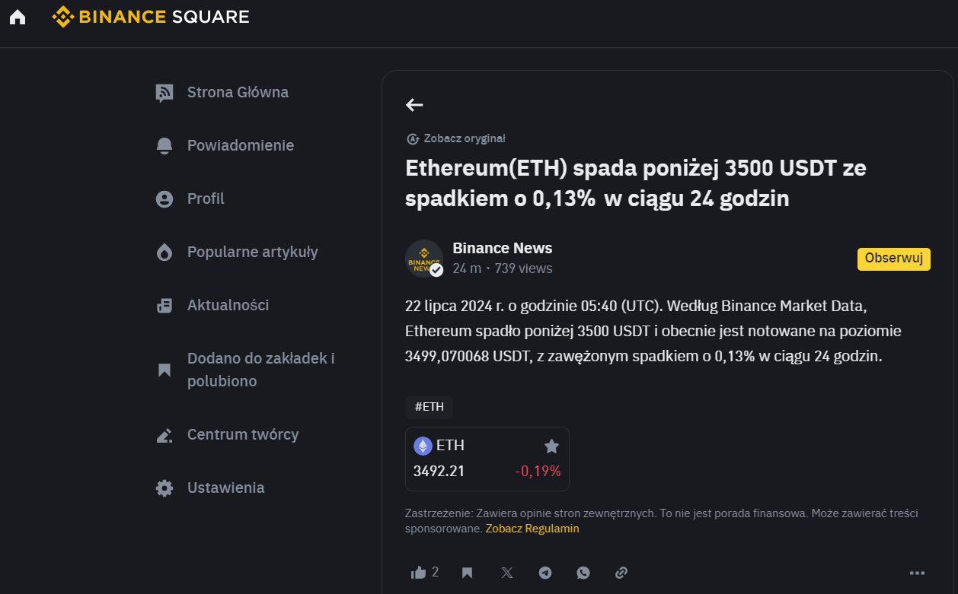The image size is (958, 594).
Task: Share the post on X
Action: click(x=507, y=573)
